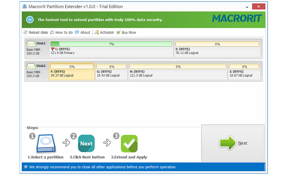Image resolution: width=292 pixels, height=185 pixels.
Task: Click the 0% usage bar of E:
Action: [217, 44]
